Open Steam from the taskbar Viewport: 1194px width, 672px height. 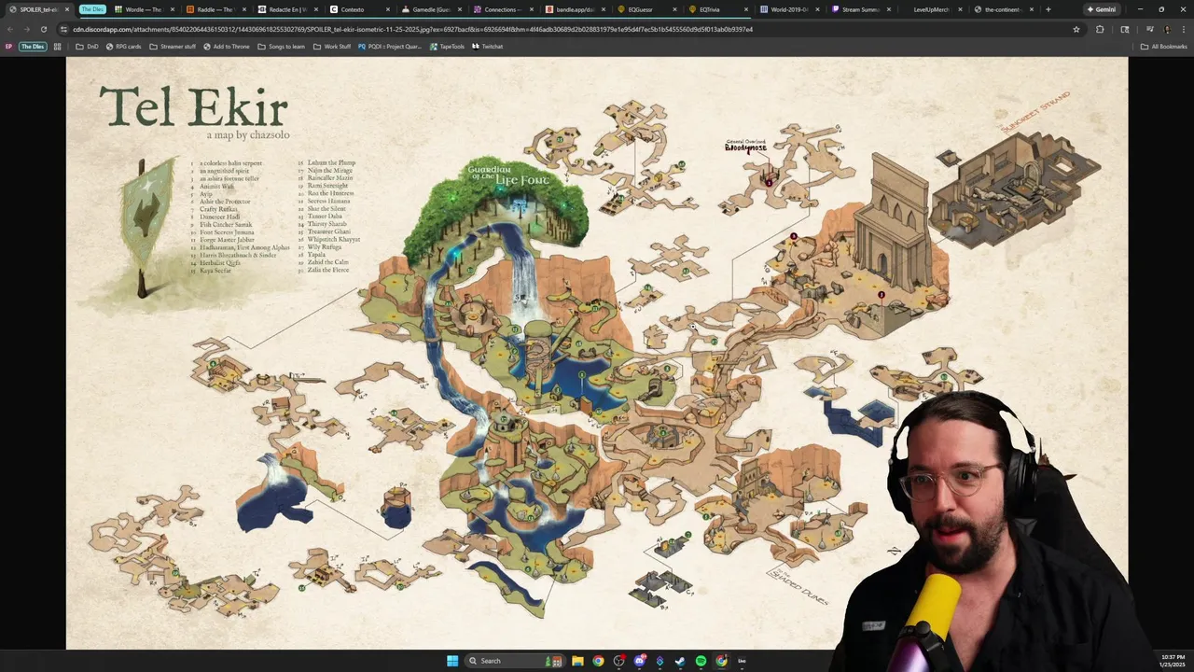click(680, 661)
